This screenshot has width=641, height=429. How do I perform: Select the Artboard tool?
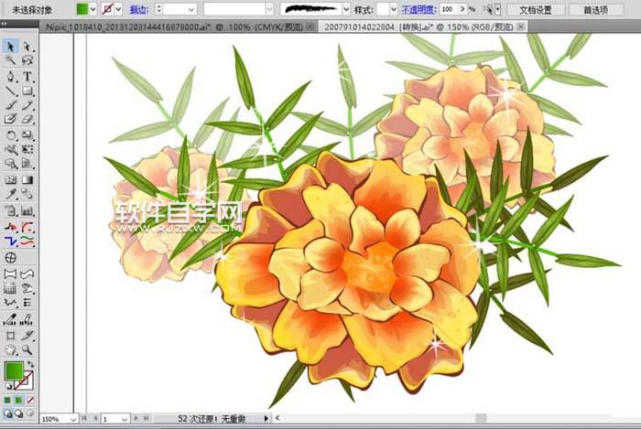(11, 336)
